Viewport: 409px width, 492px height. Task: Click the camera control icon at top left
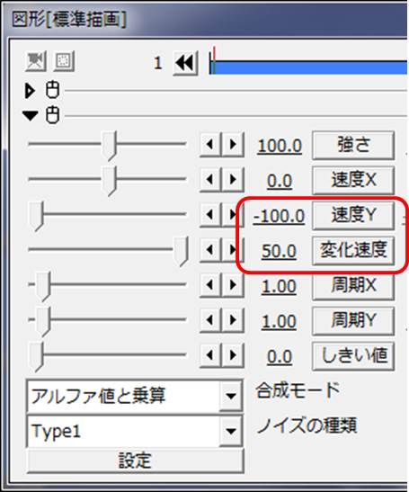click(x=36, y=61)
